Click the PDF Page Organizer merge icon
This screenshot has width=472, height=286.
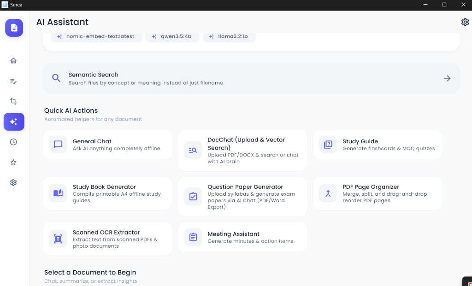click(328, 193)
